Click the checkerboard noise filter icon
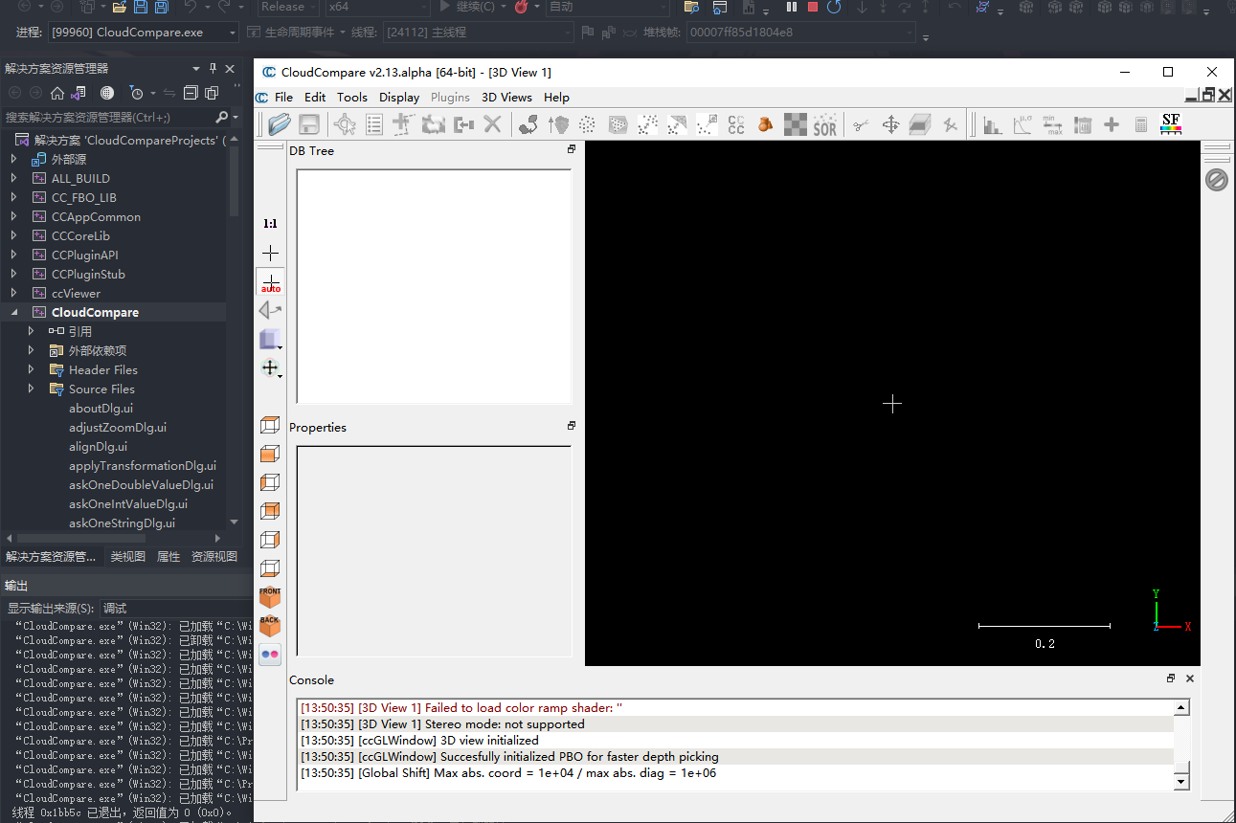Screen dimensions: 1236x823 [x=796, y=124]
